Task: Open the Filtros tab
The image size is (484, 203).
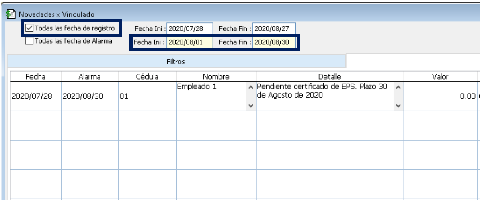Action: (x=176, y=62)
